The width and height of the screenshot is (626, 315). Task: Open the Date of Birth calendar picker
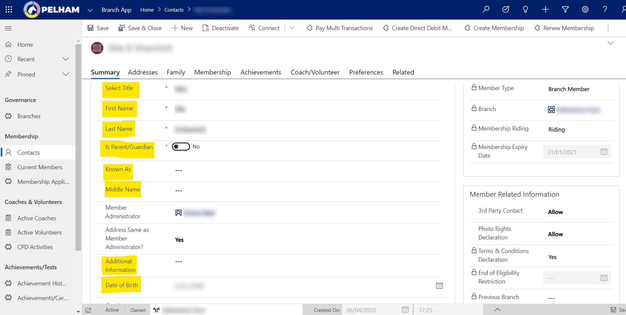coord(440,285)
